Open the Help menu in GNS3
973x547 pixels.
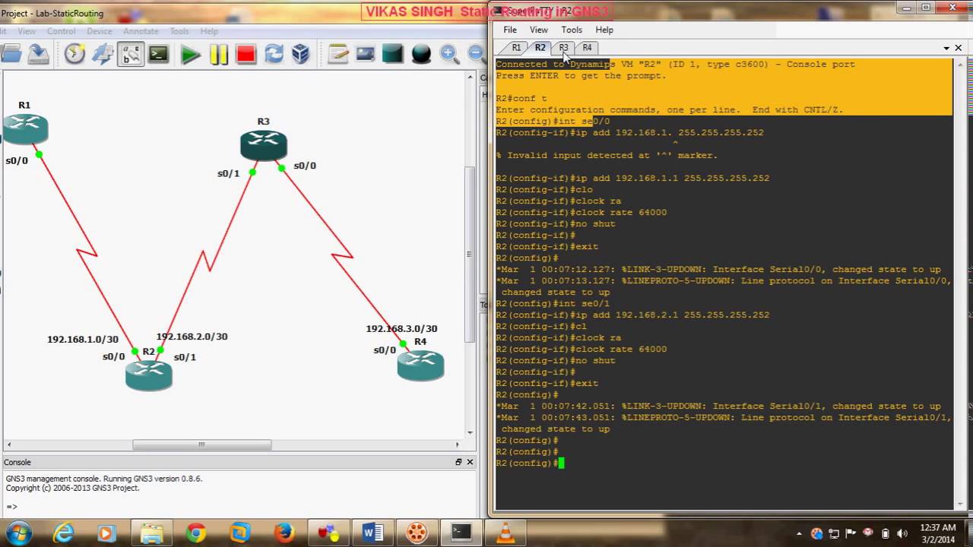click(x=209, y=31)
